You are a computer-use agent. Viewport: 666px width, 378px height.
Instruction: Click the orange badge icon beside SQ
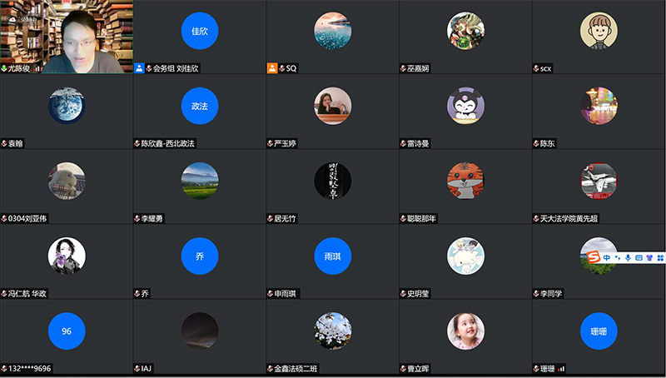272,68
